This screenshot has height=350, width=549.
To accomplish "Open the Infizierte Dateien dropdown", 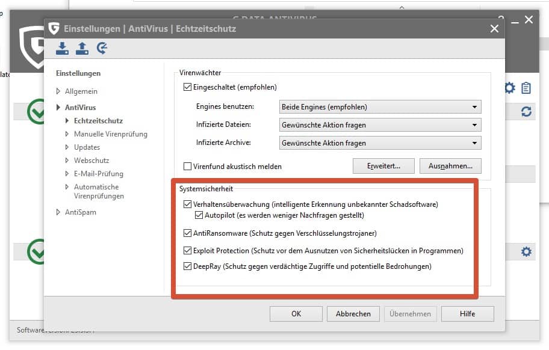I will click(x=380, y=125).
